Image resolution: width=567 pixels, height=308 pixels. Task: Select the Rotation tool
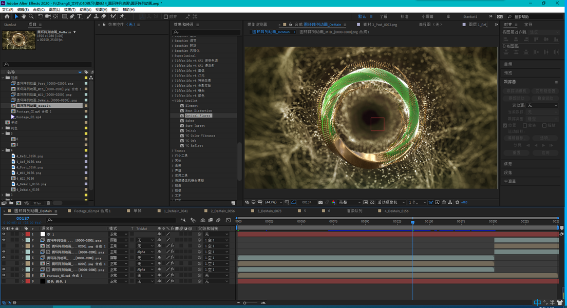(41, 16)
